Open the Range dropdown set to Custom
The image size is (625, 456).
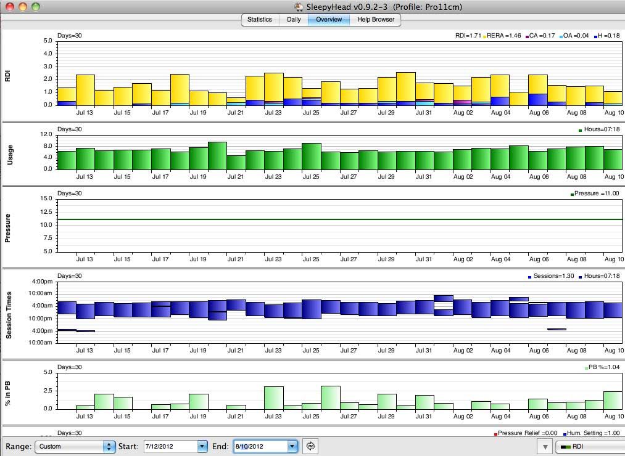click(x=75, y=446)
